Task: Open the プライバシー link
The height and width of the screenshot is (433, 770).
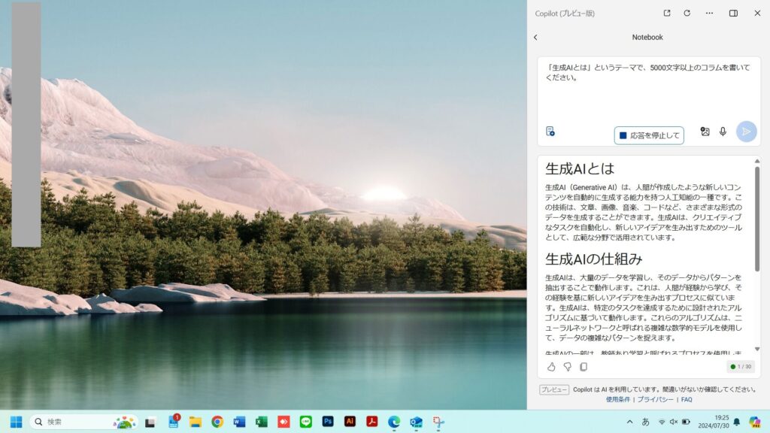Action: 655,399
